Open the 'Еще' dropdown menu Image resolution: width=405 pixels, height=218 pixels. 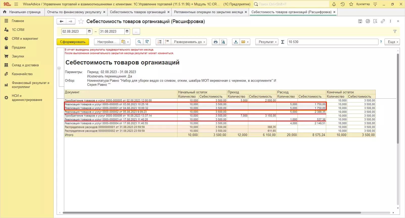click(392, 42)
